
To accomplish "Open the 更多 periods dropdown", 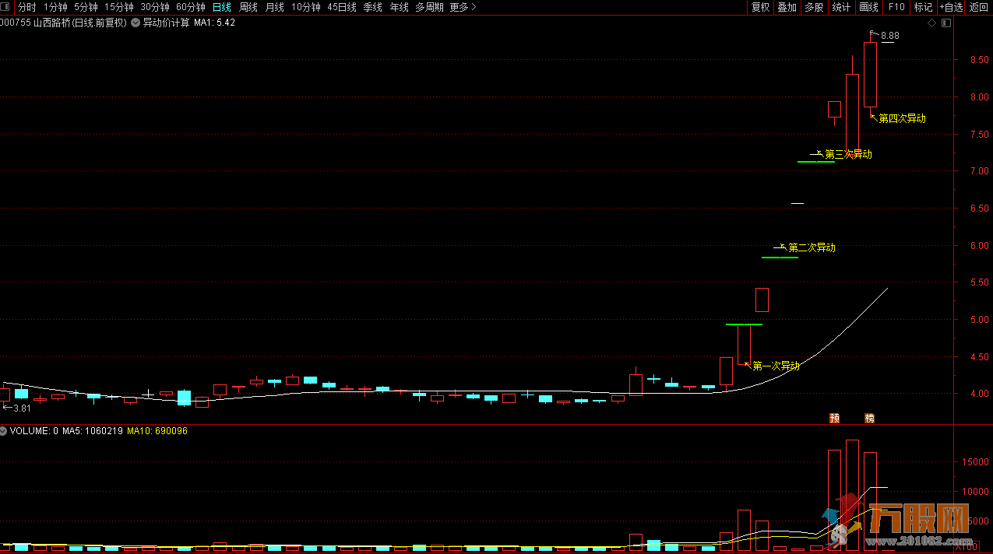I will [463, 7].
